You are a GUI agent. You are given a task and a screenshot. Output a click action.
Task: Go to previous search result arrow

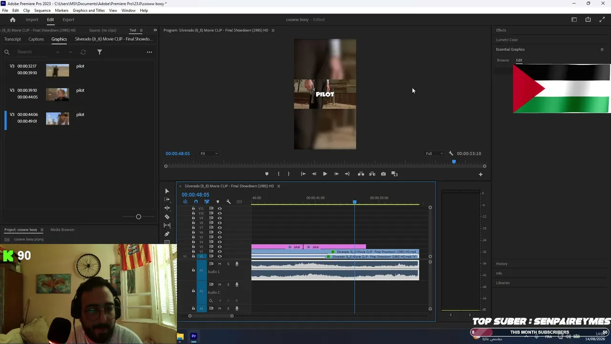tap(58, 52)
